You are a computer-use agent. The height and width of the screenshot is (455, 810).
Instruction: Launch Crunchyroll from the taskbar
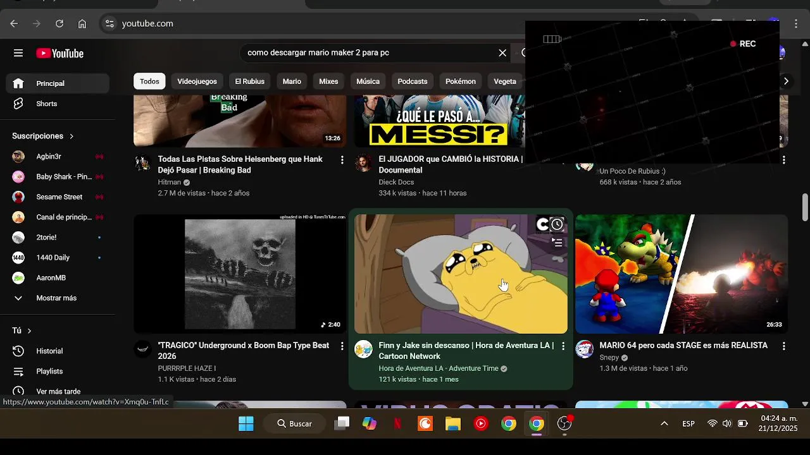click(x=425, y=423)
